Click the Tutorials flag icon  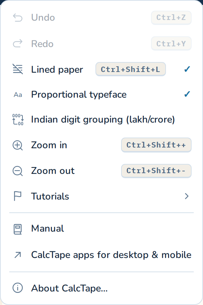coord(17,196)
